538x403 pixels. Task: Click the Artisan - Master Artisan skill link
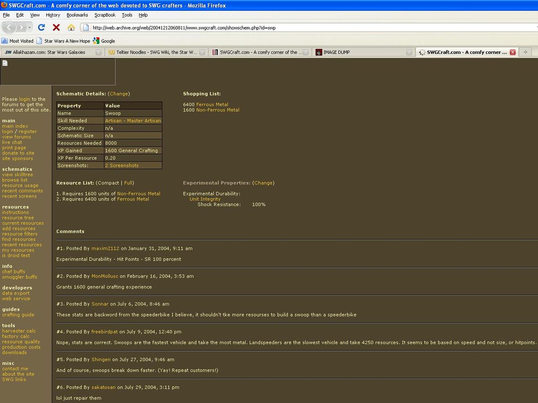point(133,121)
